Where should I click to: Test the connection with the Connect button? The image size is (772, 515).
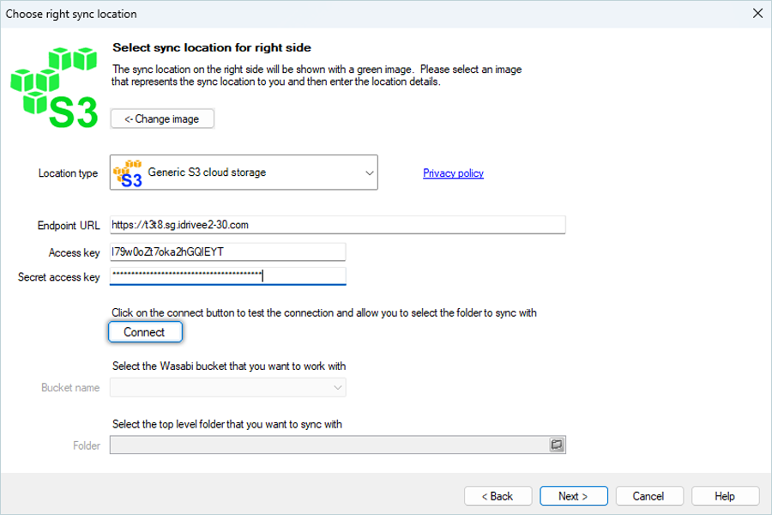(x=145, y=332)
